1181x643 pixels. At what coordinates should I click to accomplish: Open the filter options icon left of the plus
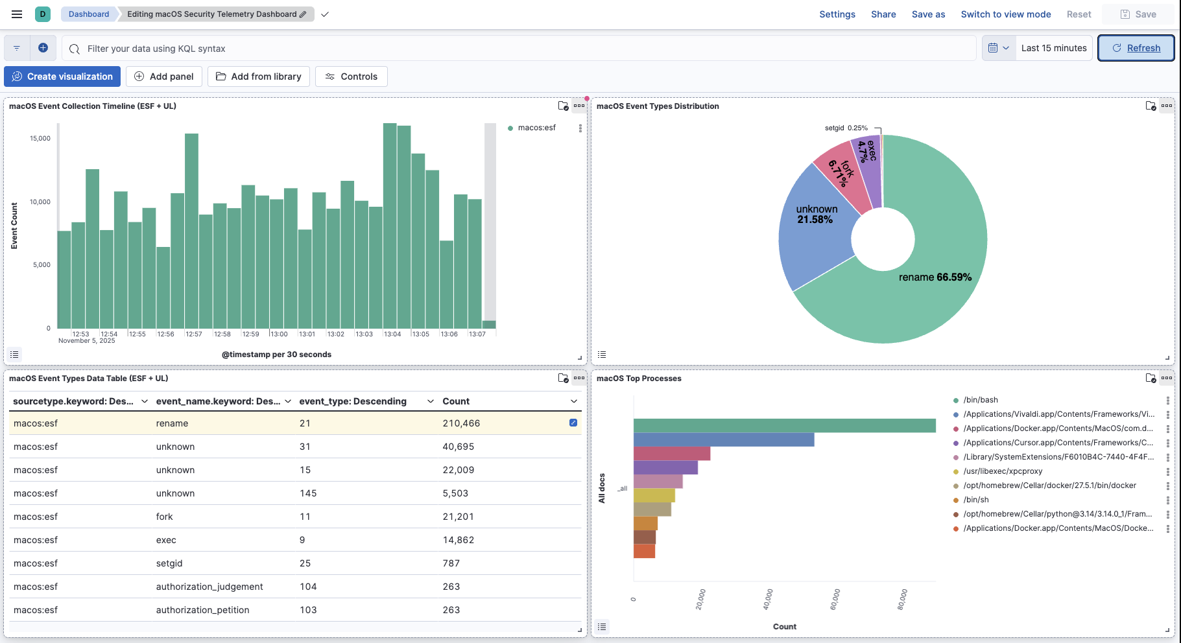coord(16,47)
